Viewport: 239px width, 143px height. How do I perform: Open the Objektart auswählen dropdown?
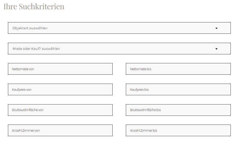coord(119,28)
